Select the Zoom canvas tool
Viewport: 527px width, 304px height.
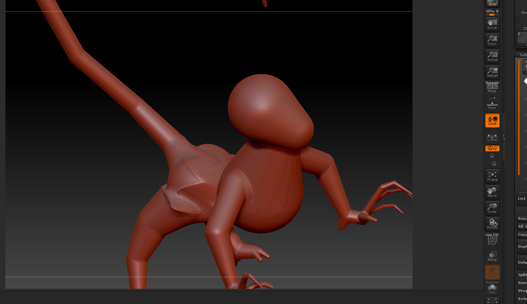[492, 40]
